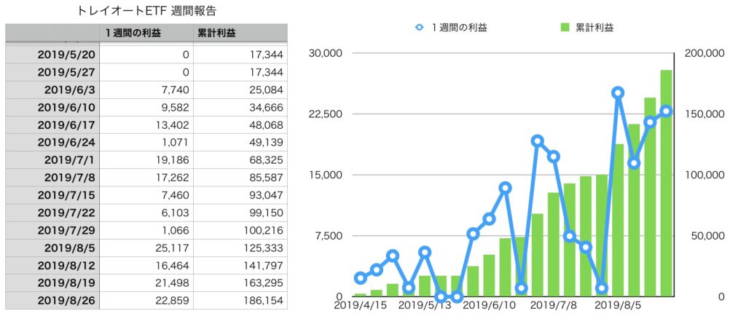Click the cumulative profit cell 48,068

tap(240, 125)
